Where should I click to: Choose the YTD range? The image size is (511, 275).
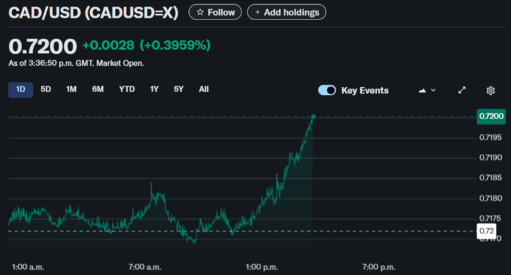(x=126, y=89)
